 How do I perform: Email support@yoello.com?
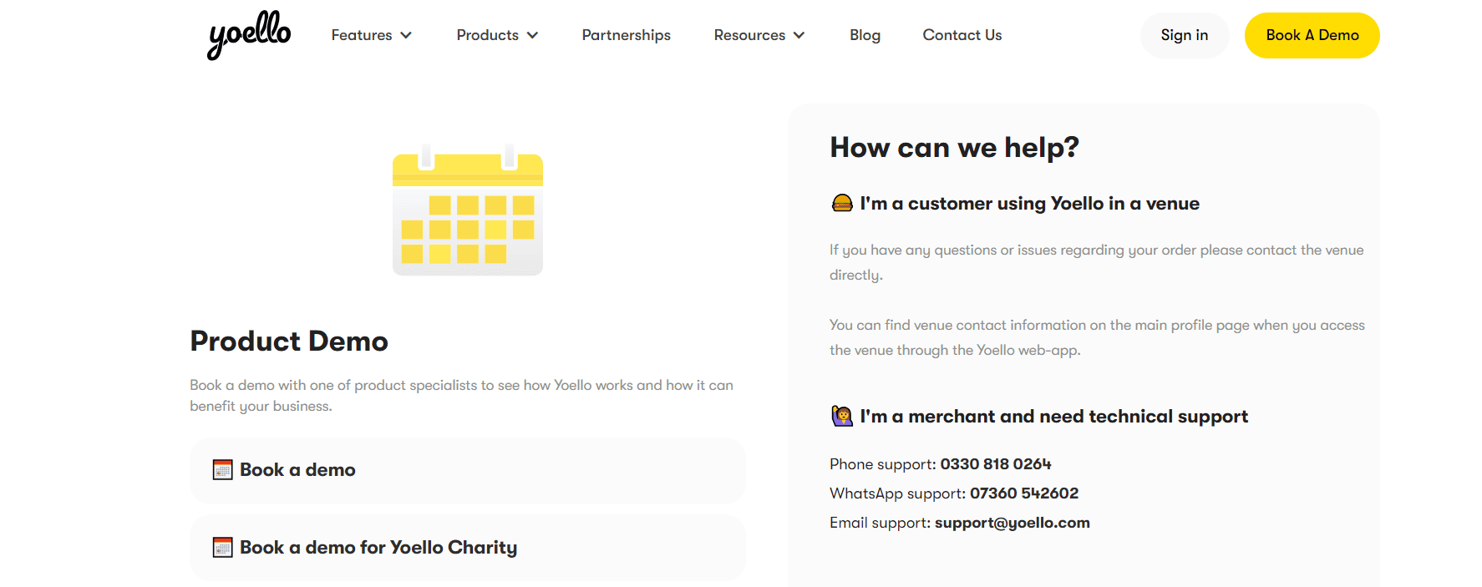tap(1012, 523)
